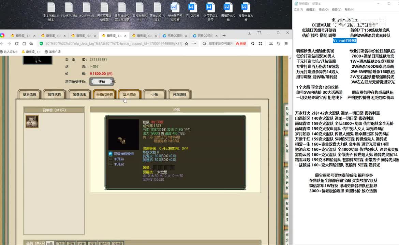This screenshot has height=245, width=399.
Task: Click the browser address bar URL field
Action: [114, 44]
